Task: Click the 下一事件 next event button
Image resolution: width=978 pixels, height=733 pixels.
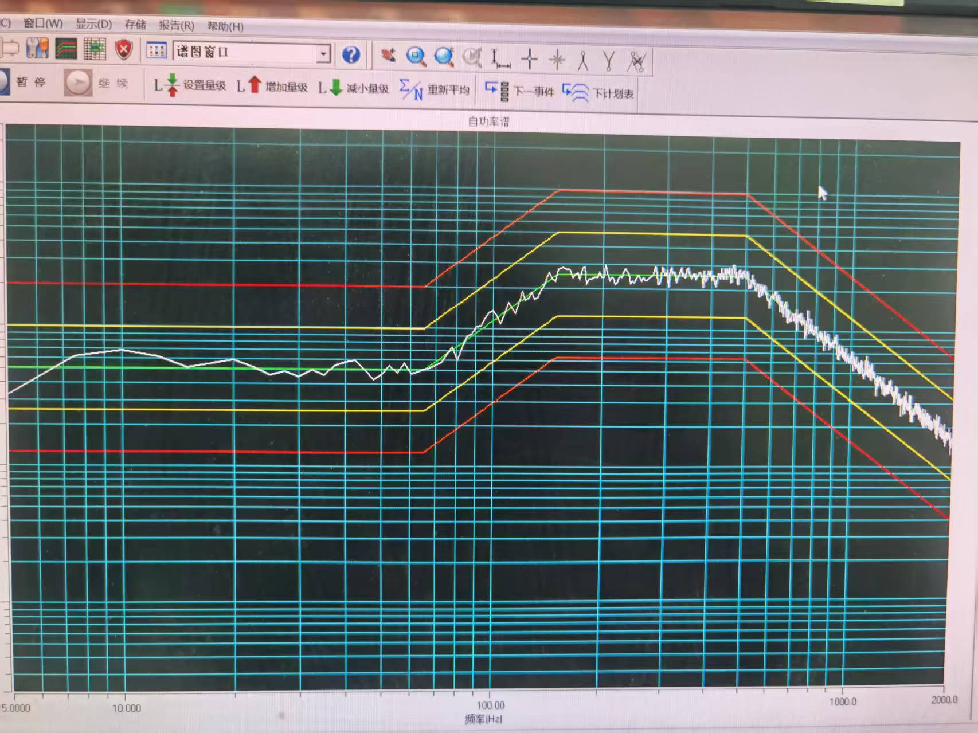Action: (x=519, y=91)
